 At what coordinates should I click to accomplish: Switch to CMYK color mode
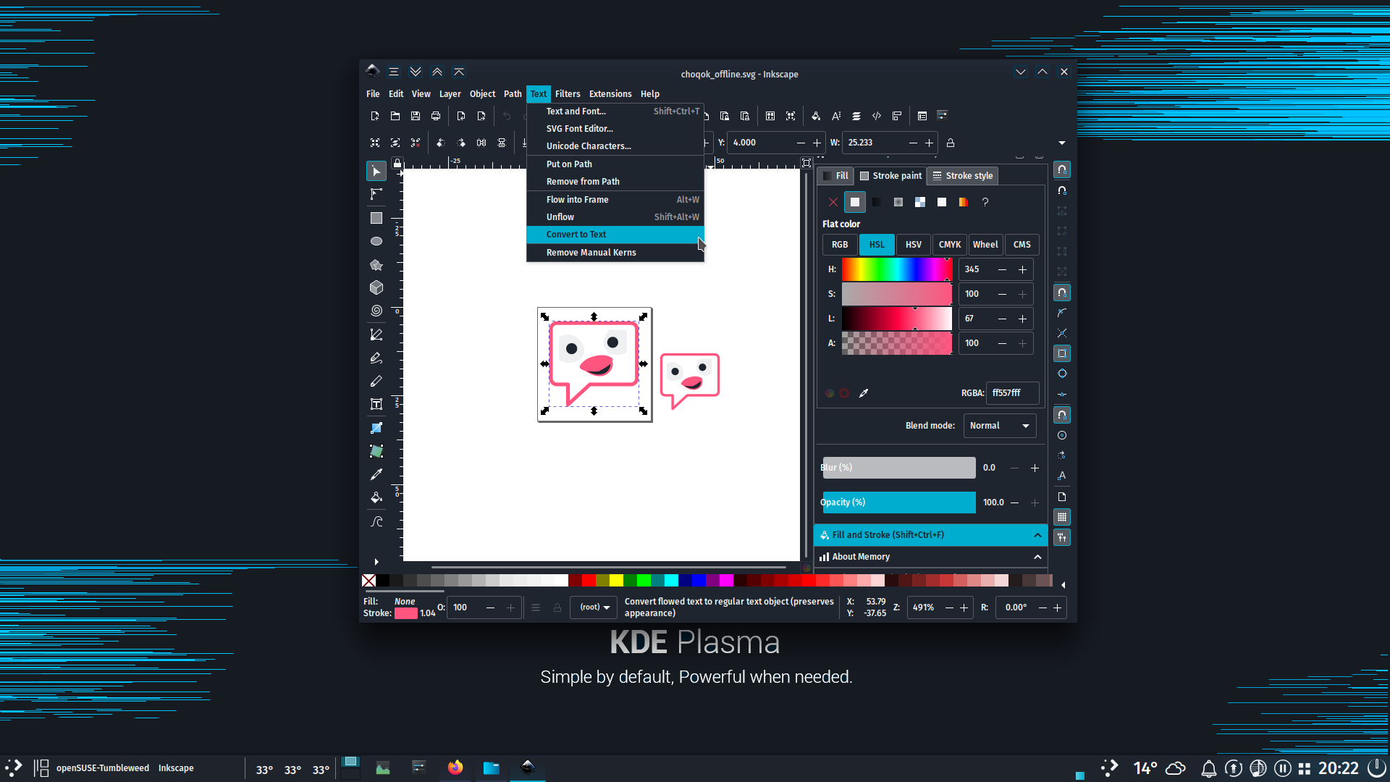coord(949,245)
